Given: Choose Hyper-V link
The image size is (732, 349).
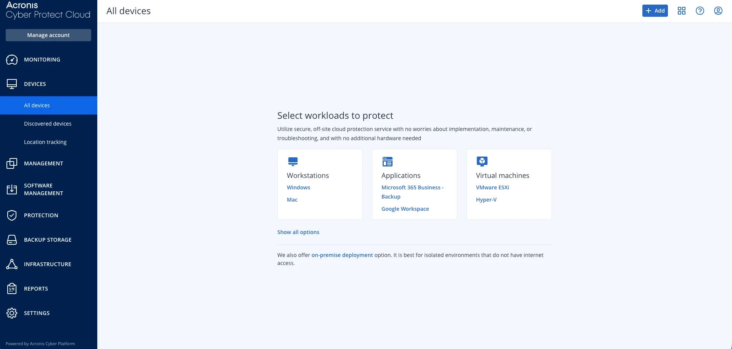Looking at the screenshot, I should coord(486,200).
